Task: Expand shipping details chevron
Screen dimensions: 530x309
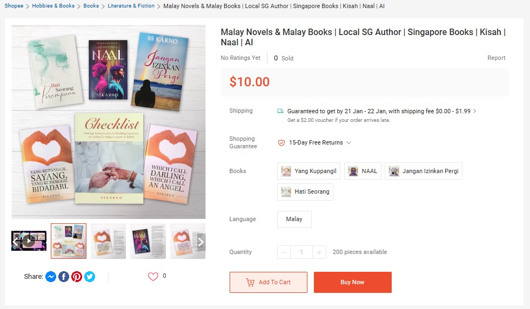Action: [475, 112]
